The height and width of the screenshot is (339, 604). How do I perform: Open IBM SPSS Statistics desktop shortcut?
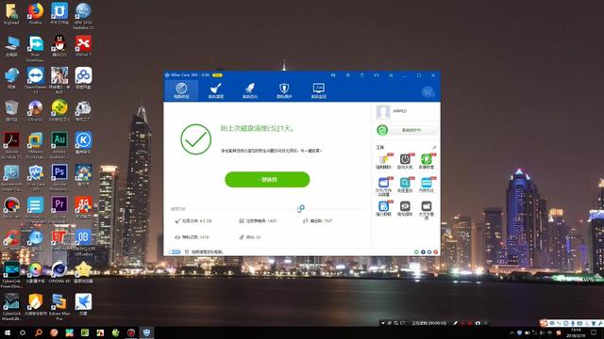[x=83, y=16]
